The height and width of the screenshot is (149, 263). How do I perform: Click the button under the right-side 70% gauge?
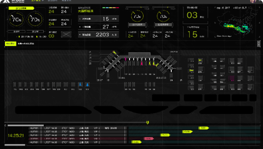coord(163,25)
